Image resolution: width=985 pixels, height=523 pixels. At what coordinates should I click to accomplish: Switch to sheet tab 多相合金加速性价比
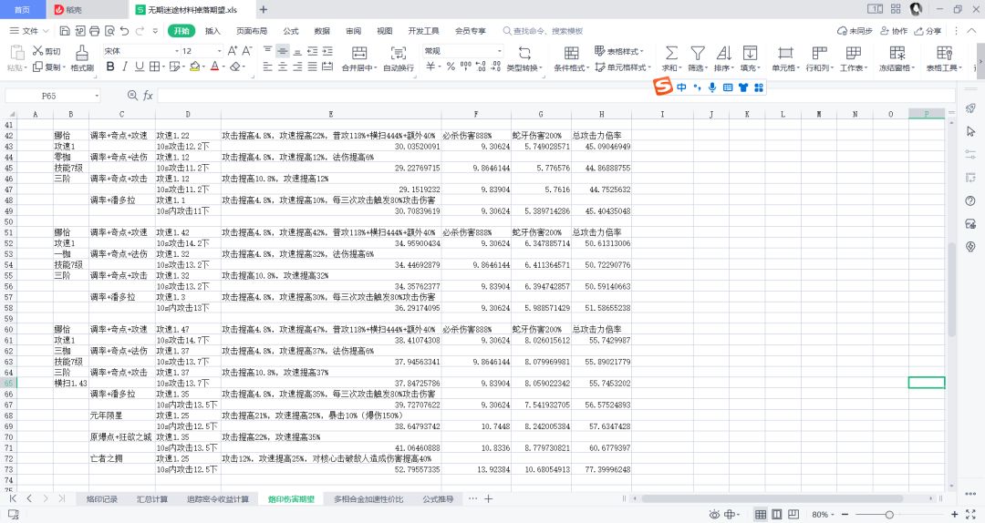point(368,499)
